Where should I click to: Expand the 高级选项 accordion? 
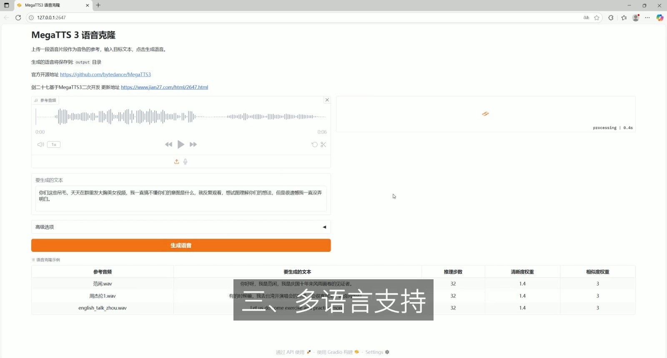[181, 227]
